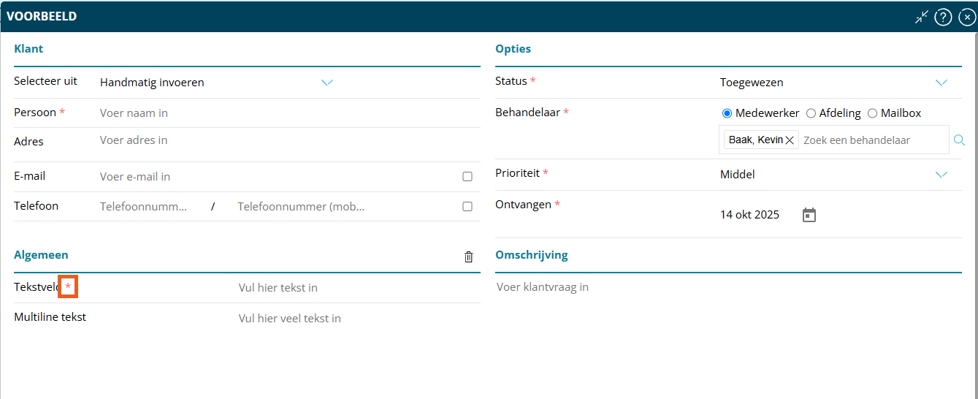Choose the Afdeling radio option

click(x=811, y=113)
